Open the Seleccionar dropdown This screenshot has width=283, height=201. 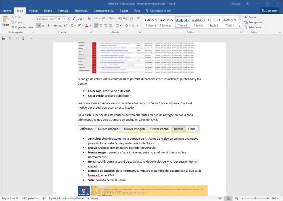click(x=254, y=27)
